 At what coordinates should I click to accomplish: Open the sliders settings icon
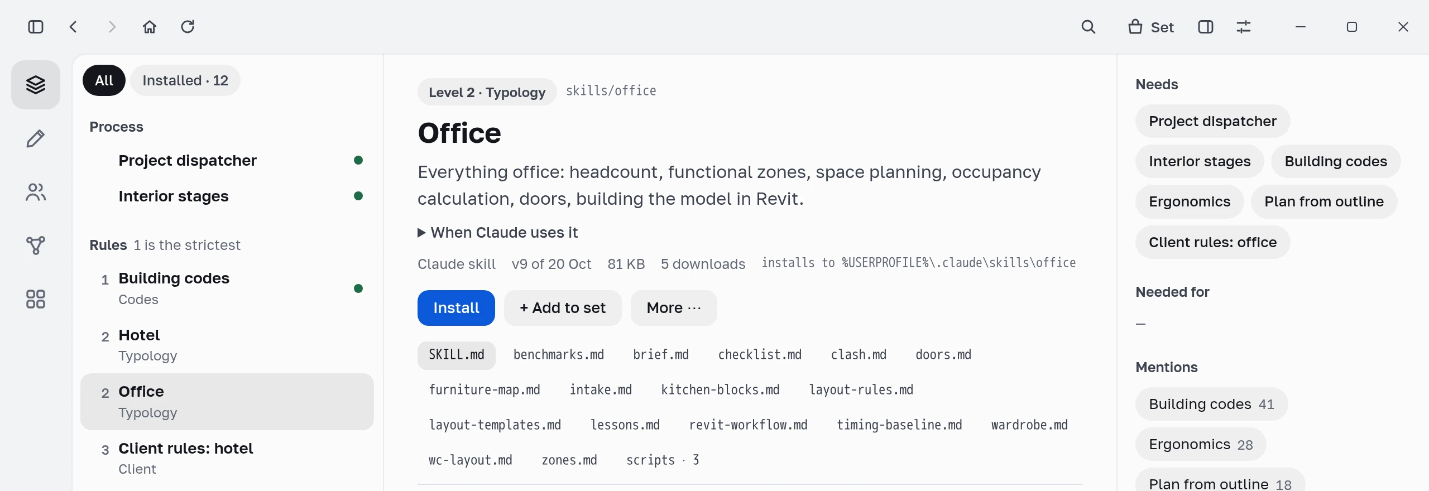coord(1244,27)
